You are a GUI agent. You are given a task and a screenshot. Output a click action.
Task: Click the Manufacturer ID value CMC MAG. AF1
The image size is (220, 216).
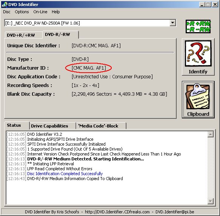pos(89,68)
